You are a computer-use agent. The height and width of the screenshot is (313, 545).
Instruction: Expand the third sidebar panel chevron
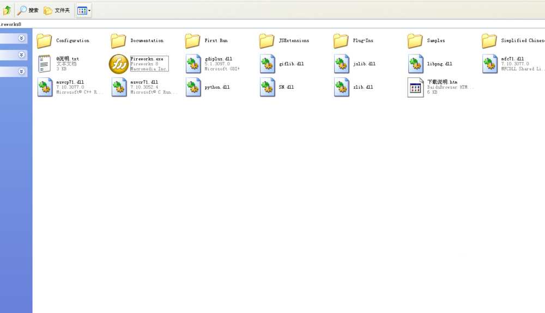(x=21, y=71)
